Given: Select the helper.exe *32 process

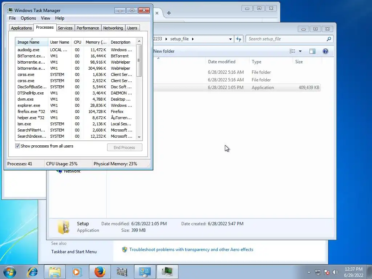Looking at the screenshot, I should (76, 118).
